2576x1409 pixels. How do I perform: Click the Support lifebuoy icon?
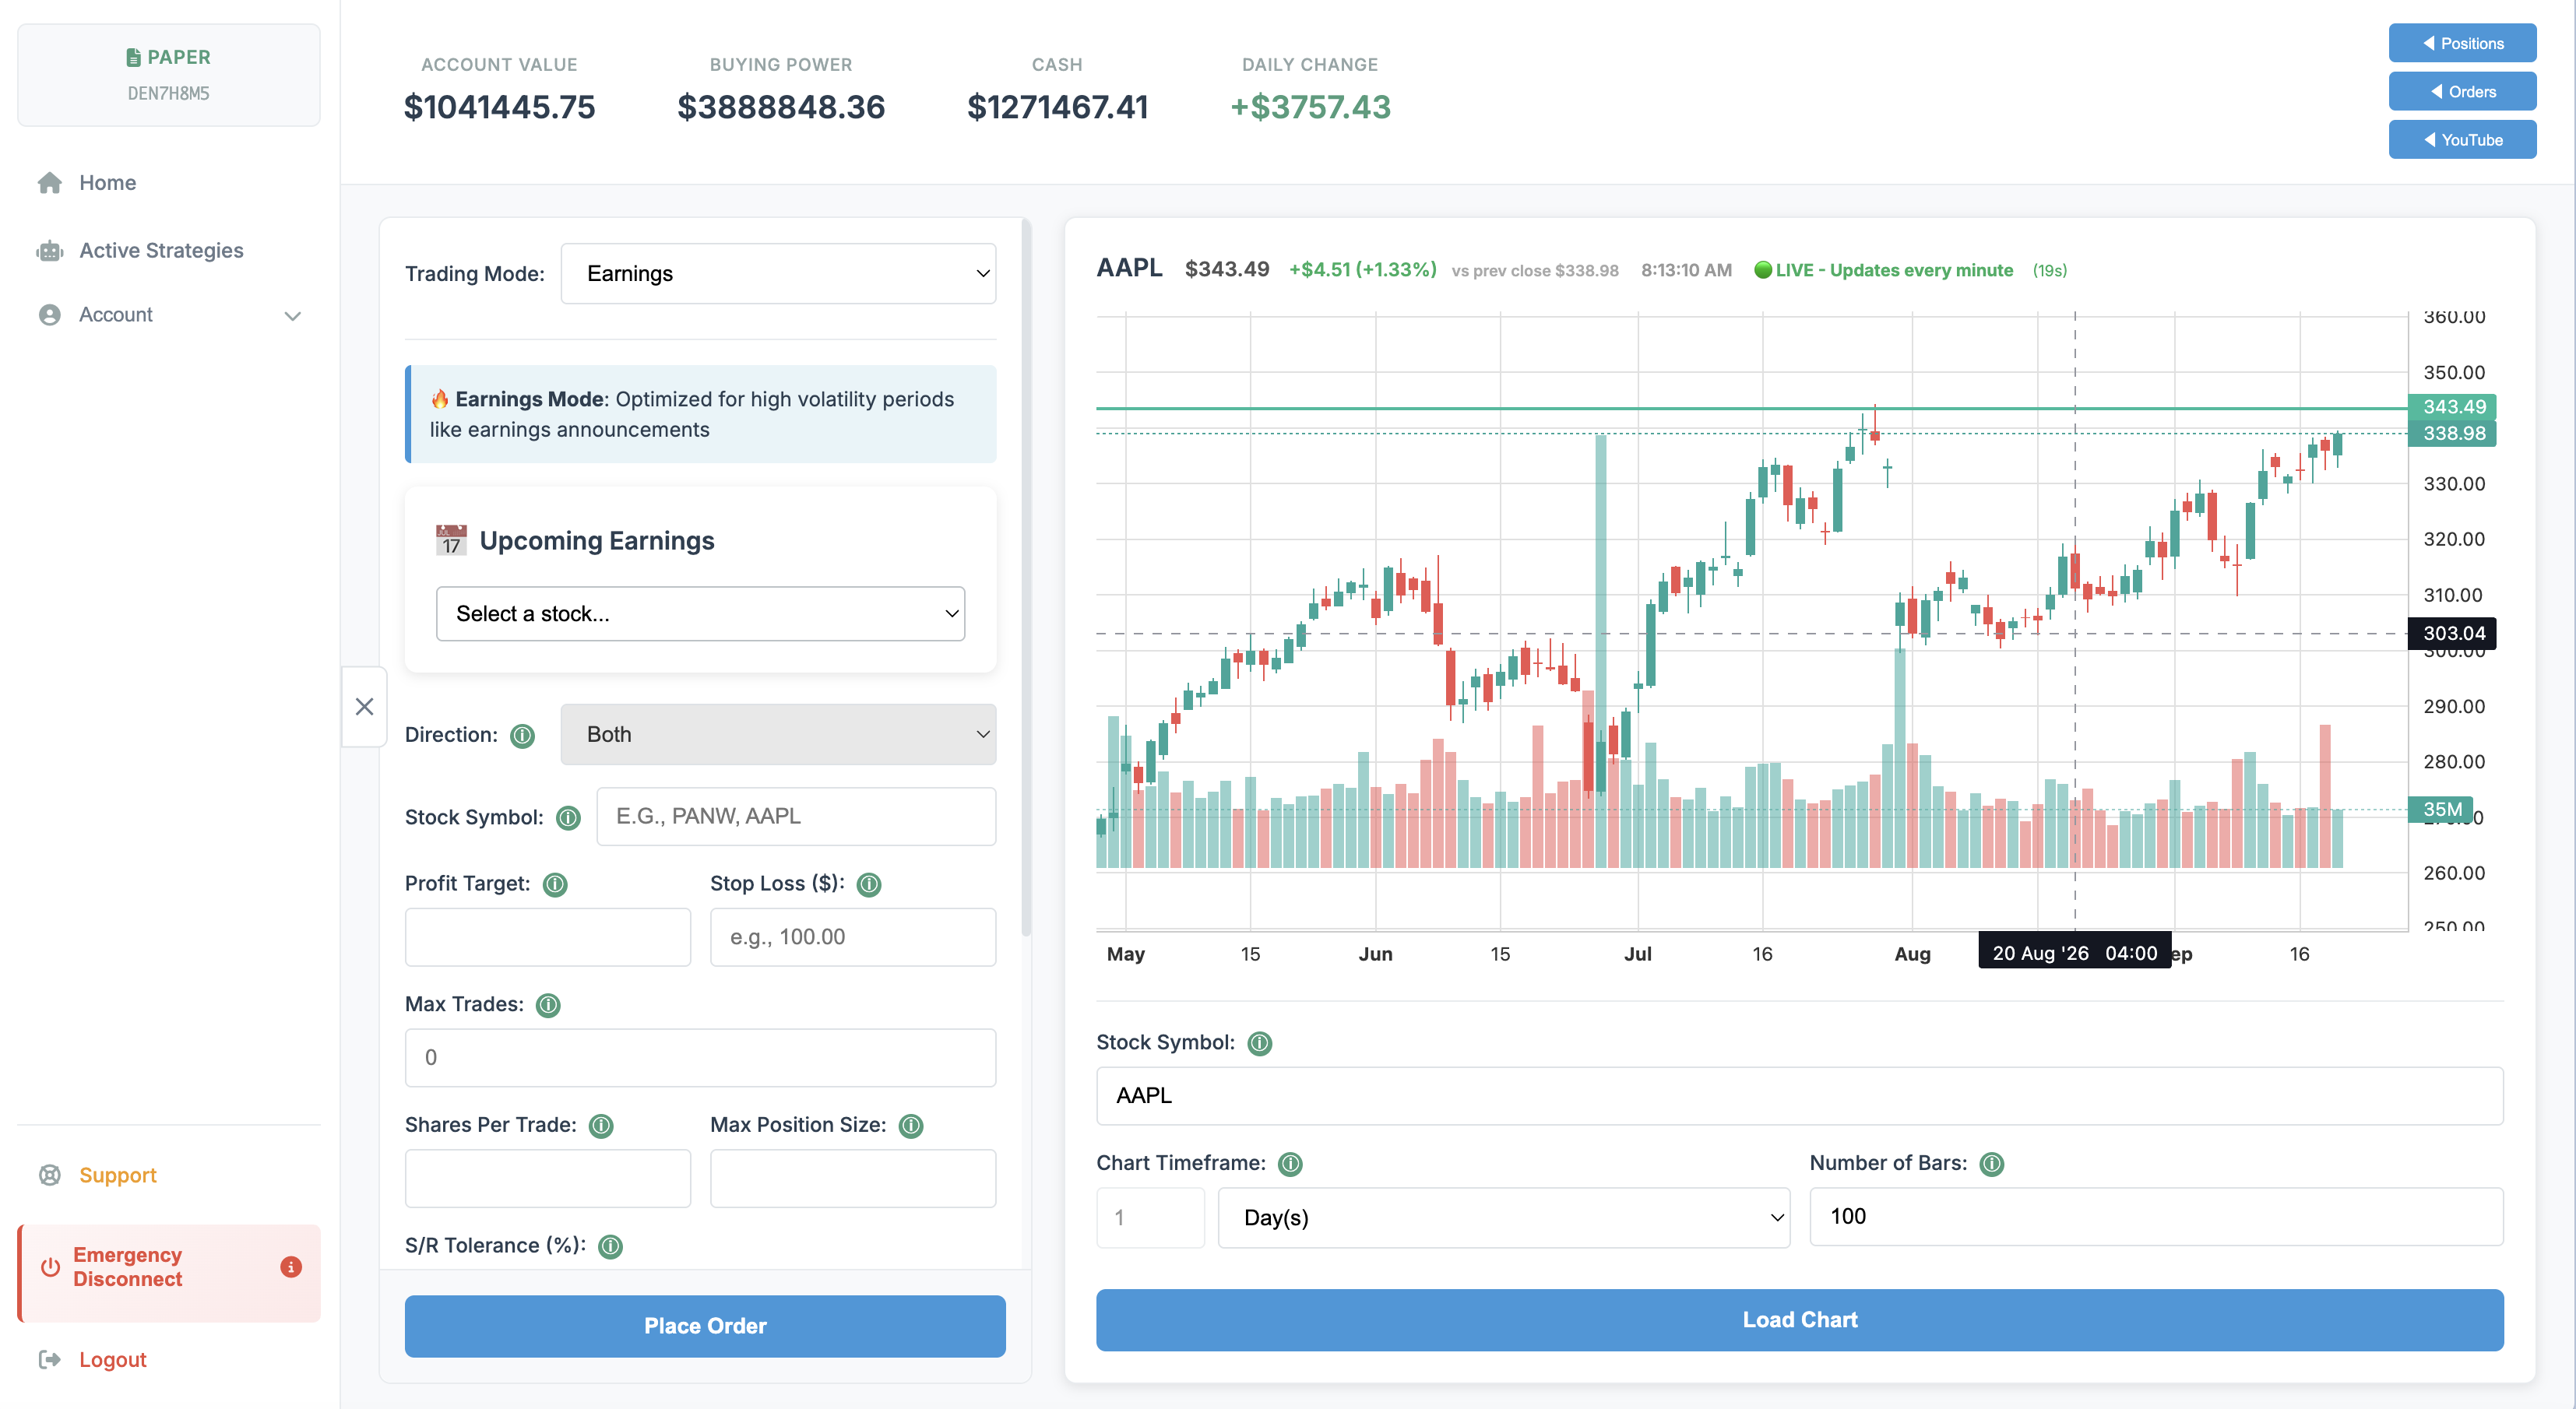click(50, 1175)
